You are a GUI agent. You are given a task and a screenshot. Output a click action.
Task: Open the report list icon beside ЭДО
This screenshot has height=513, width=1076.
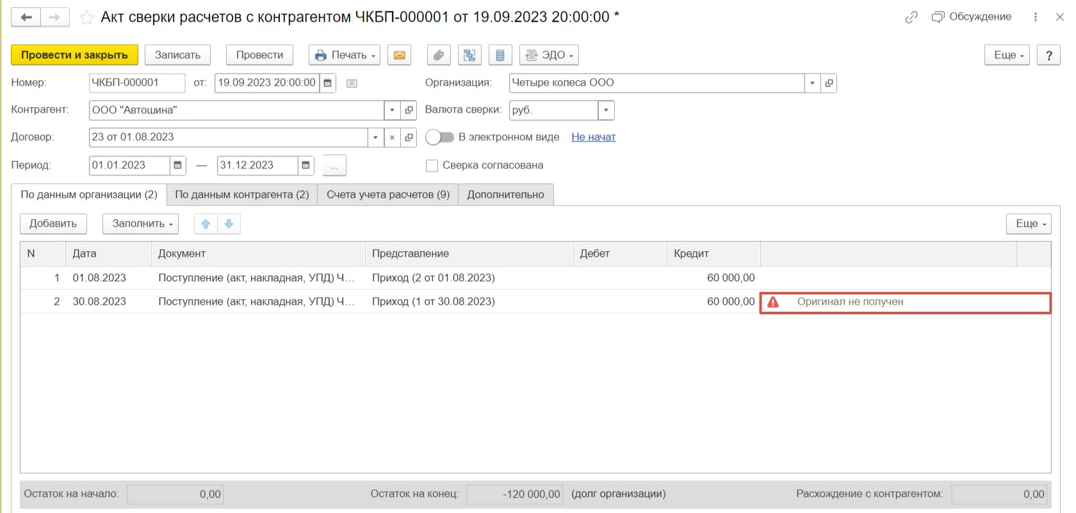[x=500, y=55]
